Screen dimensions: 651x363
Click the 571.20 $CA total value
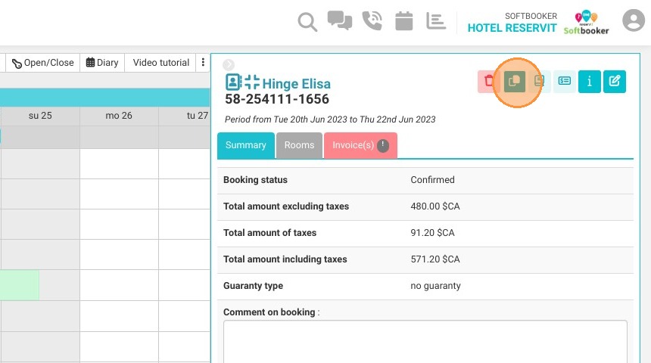pos(435,259)
